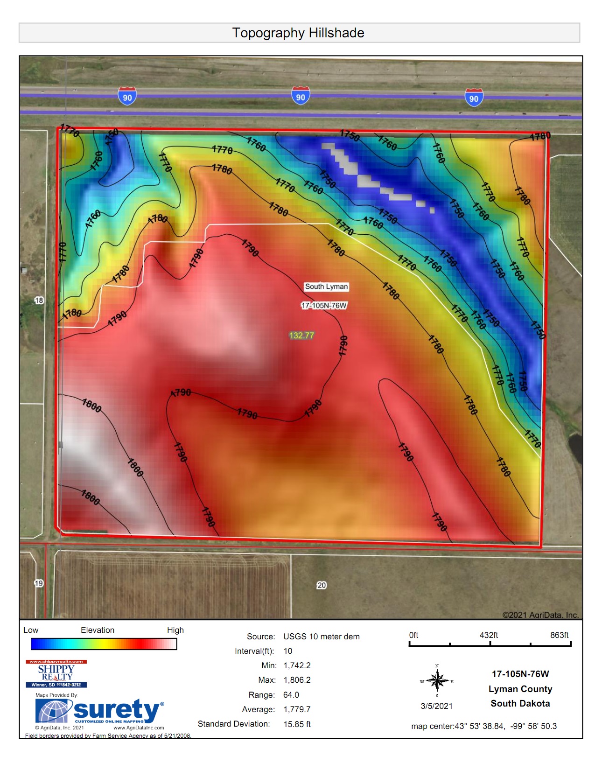
Task: Click the 132.77 acreage label
Action: click(x=301, y=336)
